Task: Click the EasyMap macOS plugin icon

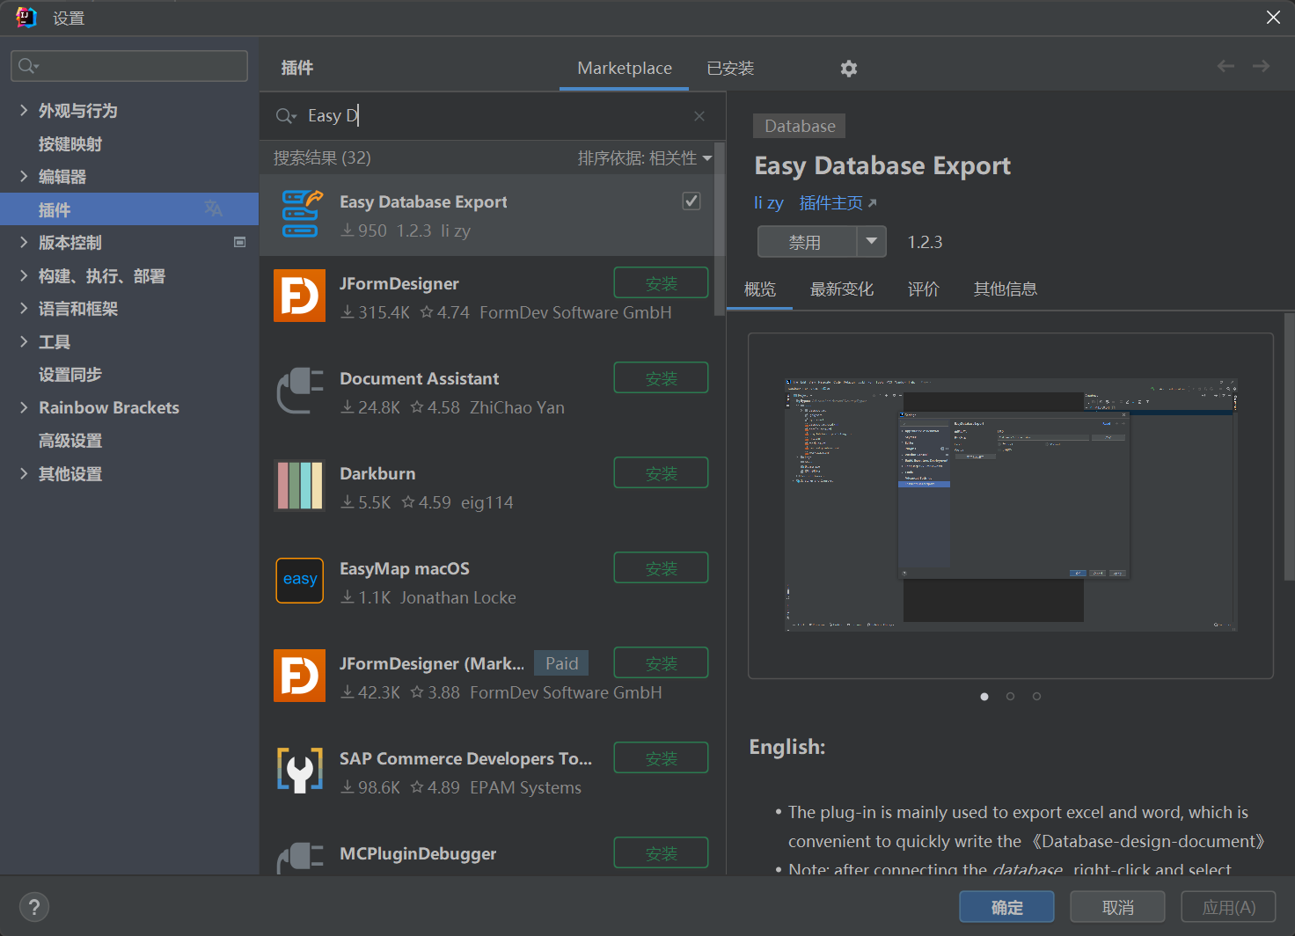Action: tap(300, 581)
